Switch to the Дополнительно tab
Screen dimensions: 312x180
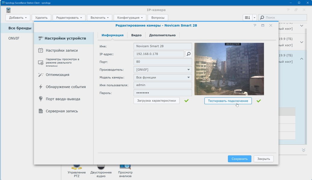162,35
